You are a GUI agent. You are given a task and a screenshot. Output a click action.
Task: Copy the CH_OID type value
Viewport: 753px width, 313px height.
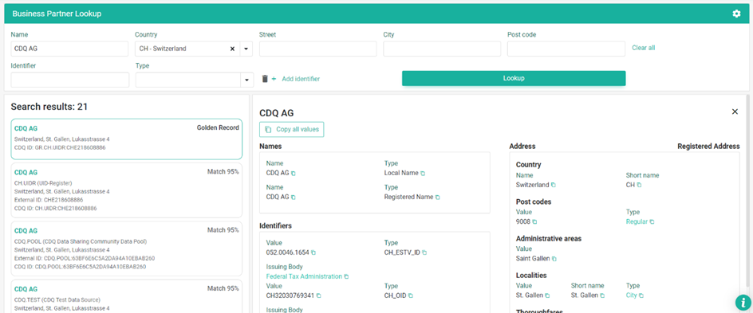tap(411, 295)
